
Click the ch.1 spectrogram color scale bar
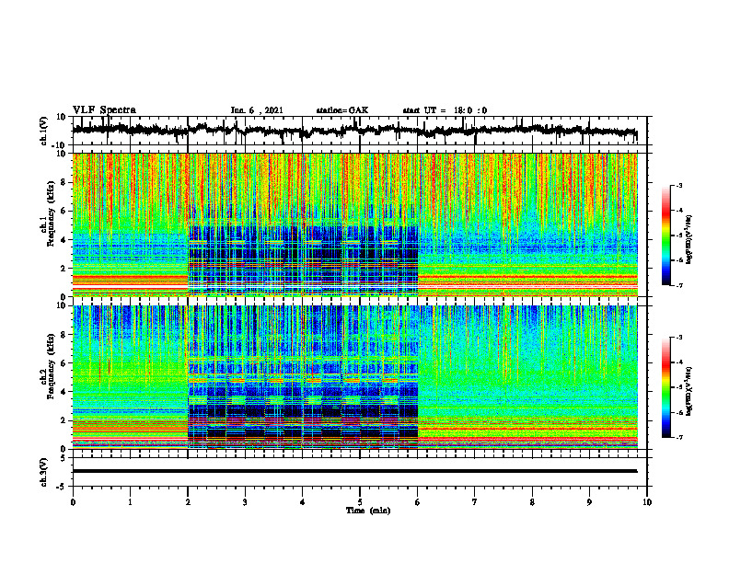(665, 236)
